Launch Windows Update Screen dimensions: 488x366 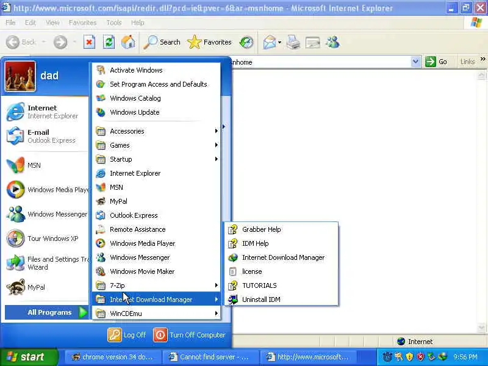tap(156, 112)
